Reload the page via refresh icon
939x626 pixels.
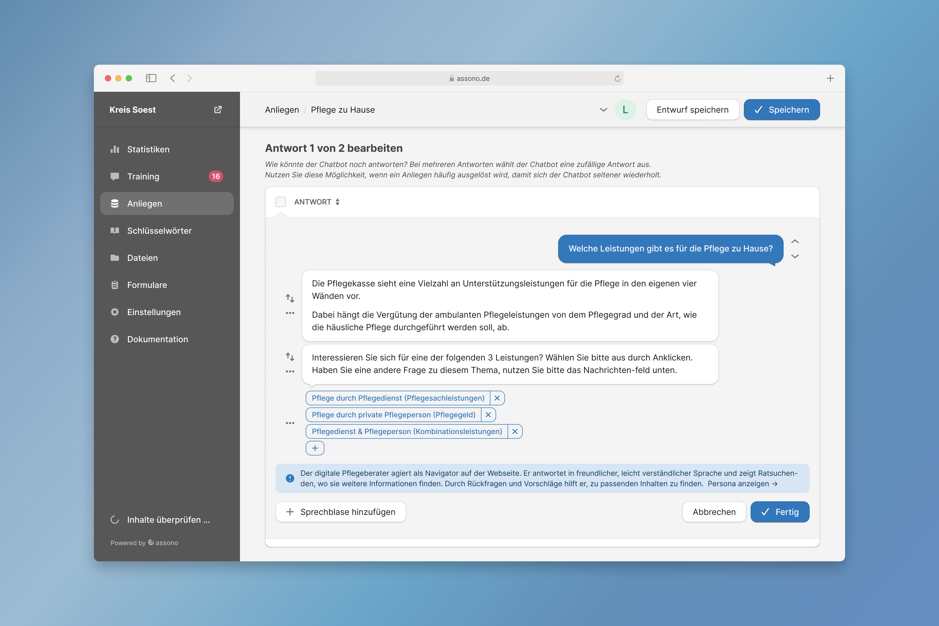tap(617, 78)
